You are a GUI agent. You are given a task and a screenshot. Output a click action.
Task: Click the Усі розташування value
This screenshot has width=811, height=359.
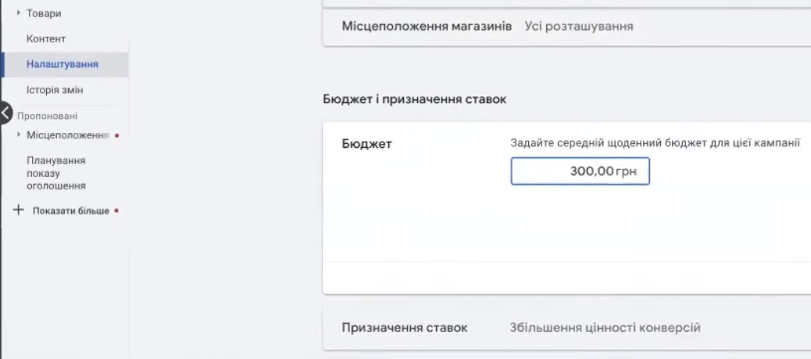coord(578,27)
